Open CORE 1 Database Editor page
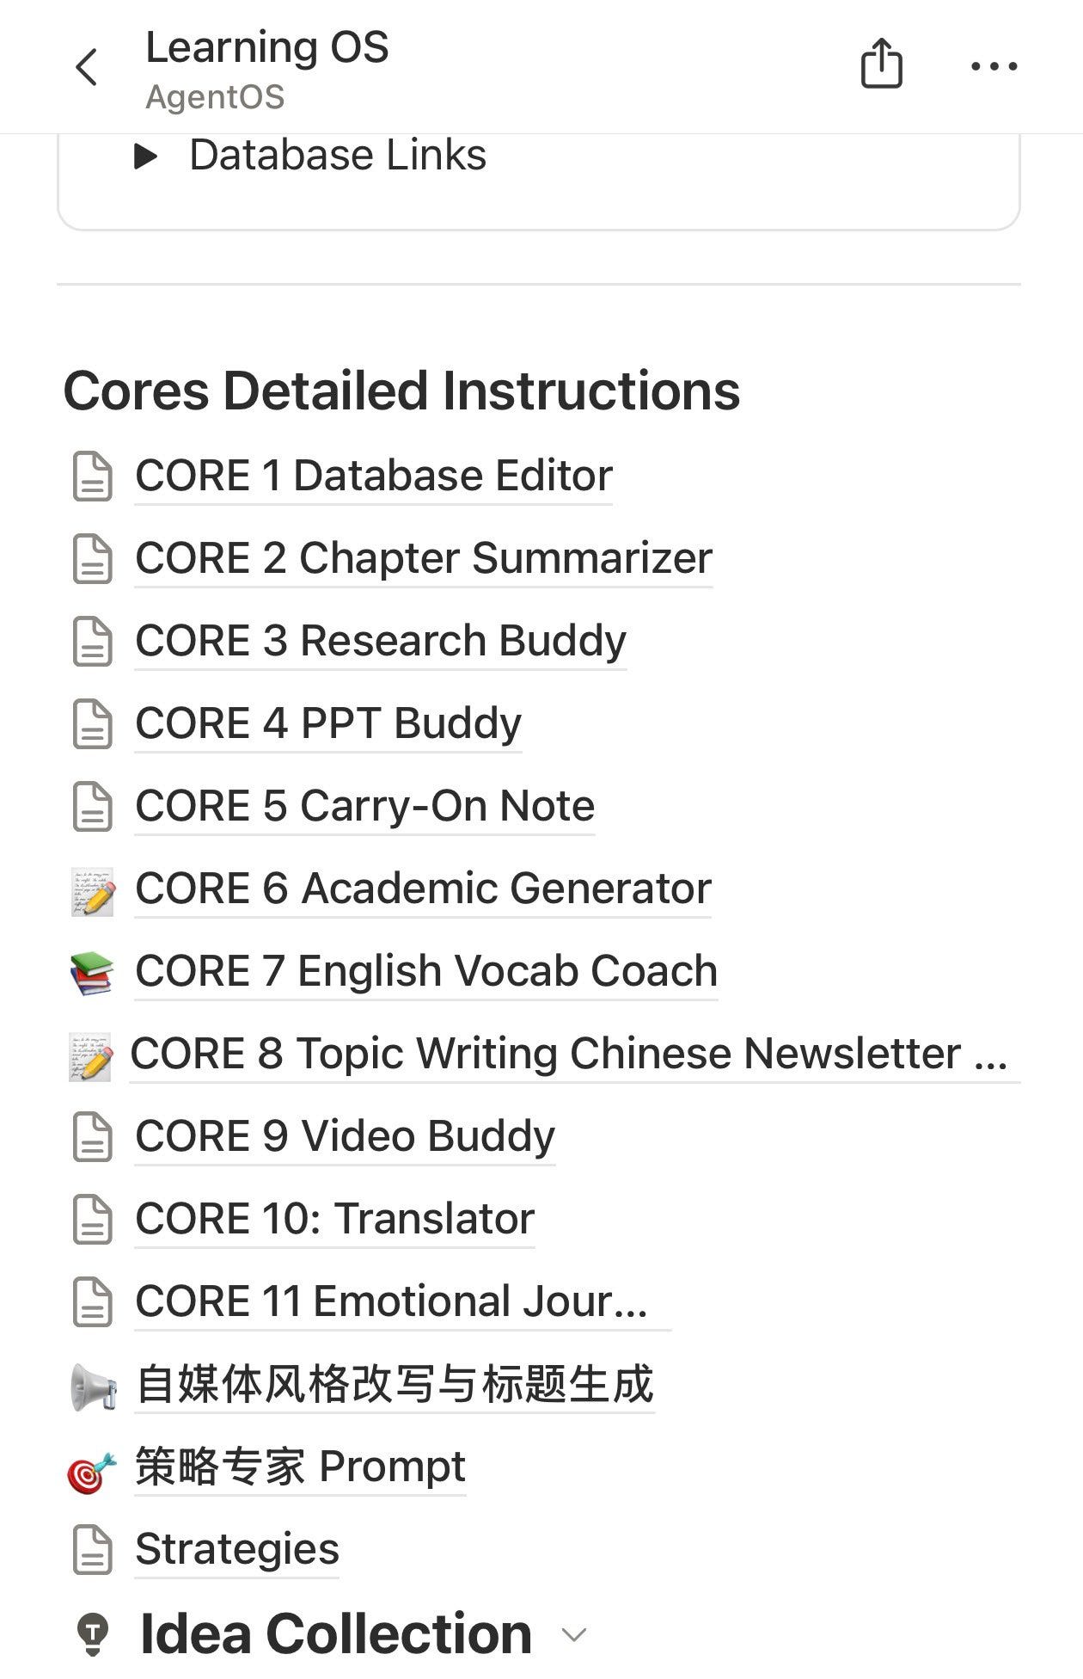 [x=374, y=476]
